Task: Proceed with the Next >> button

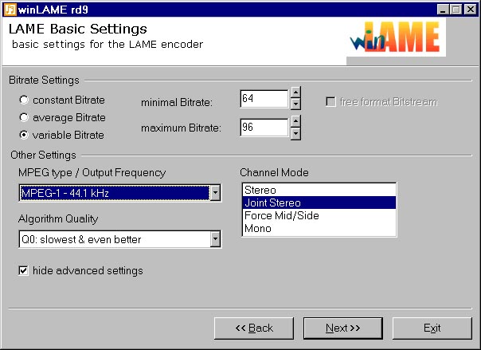Action: coord(343,328)
